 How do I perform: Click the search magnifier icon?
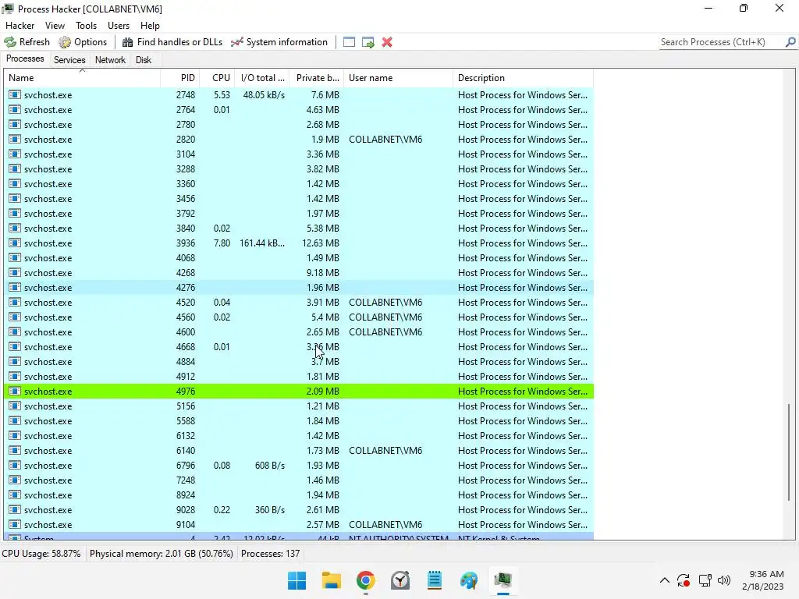(790, 42)
